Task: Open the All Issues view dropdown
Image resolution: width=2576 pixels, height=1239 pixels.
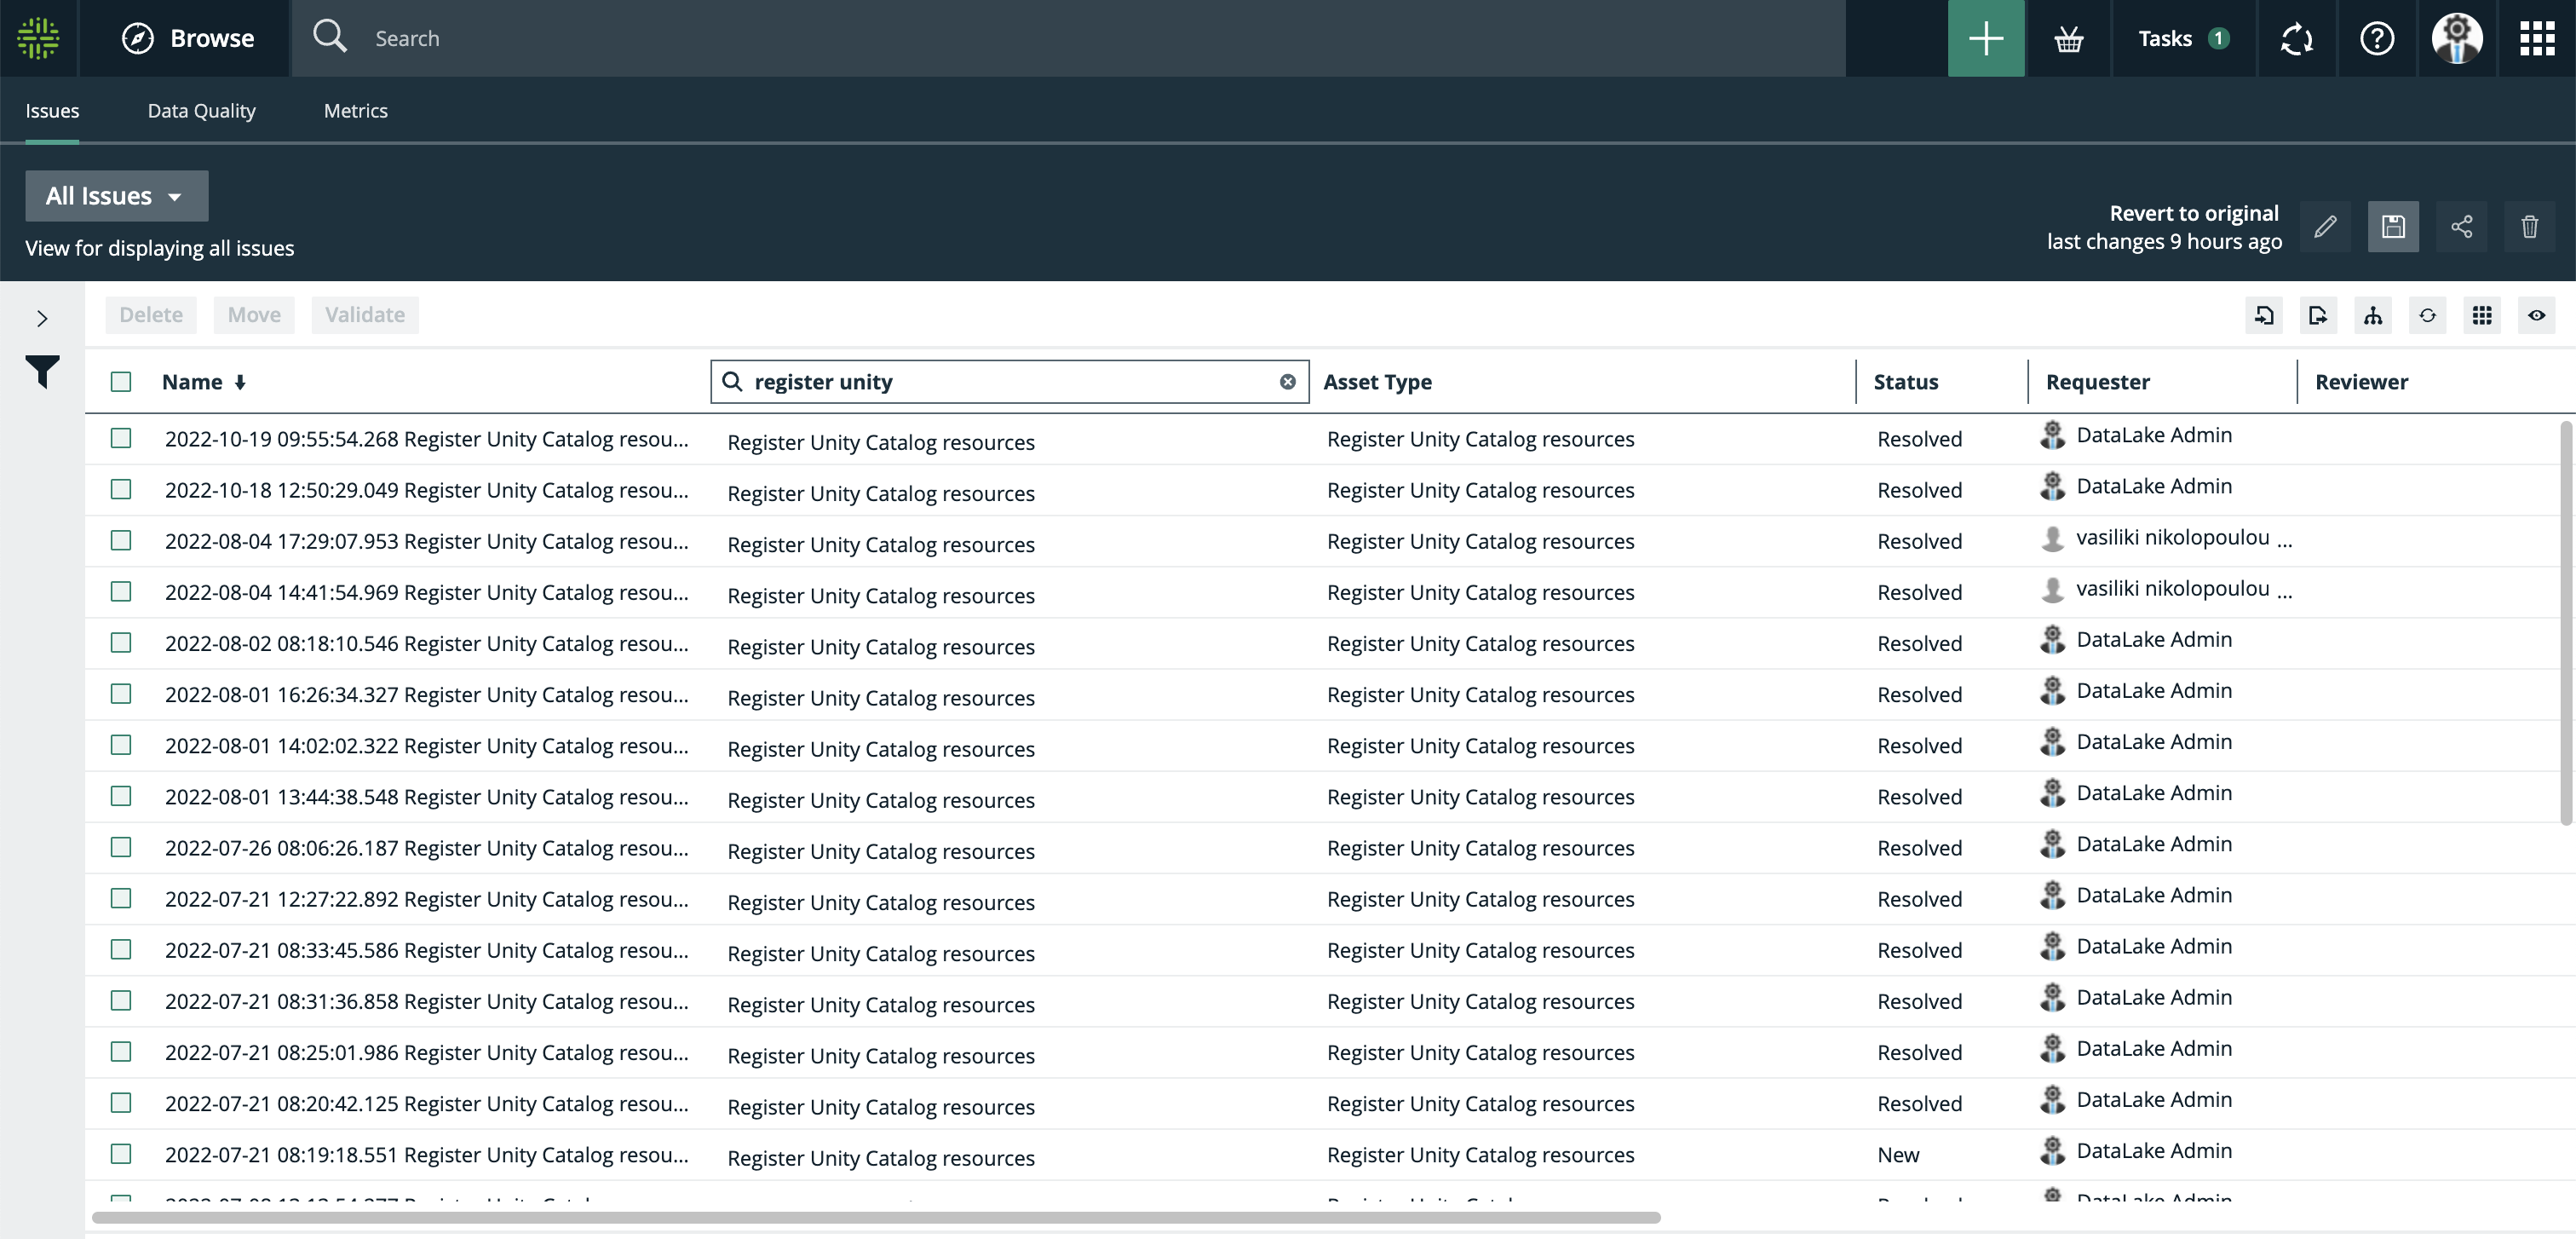Action: point(116,196)
